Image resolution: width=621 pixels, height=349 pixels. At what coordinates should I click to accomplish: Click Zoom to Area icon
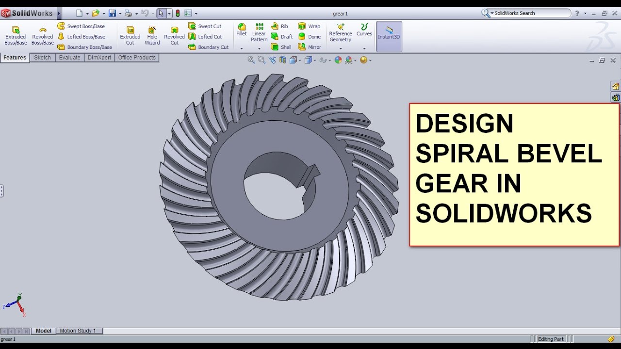click(x=261, y=60)
